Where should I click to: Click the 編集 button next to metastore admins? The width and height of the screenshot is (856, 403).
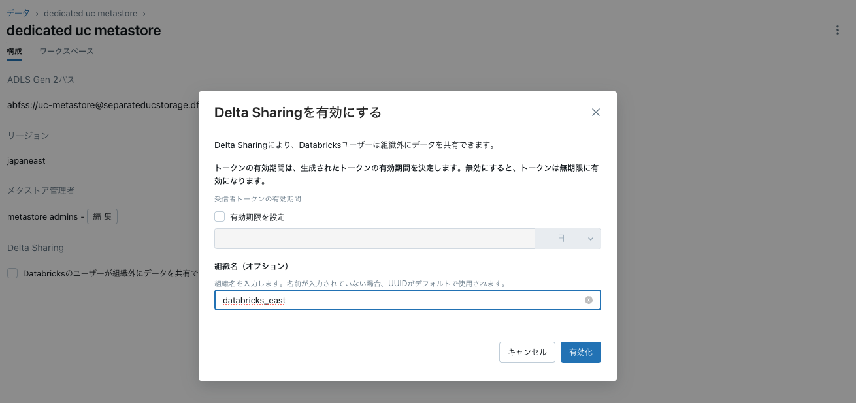[x=102, y=216]
